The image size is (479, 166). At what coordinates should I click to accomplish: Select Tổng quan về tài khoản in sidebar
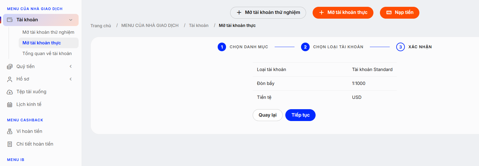[47, 54]
